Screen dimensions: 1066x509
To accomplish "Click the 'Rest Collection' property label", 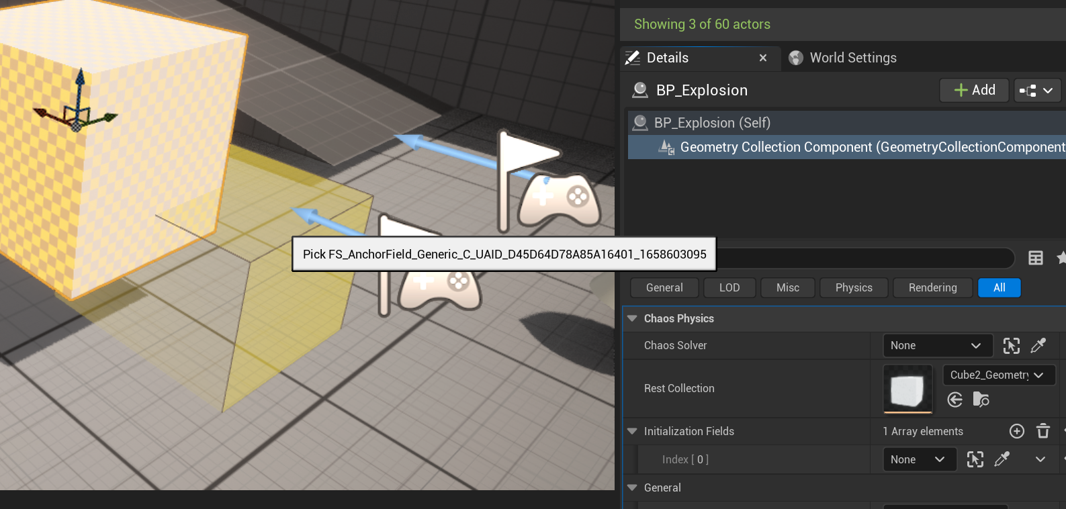I will (679, 388).
